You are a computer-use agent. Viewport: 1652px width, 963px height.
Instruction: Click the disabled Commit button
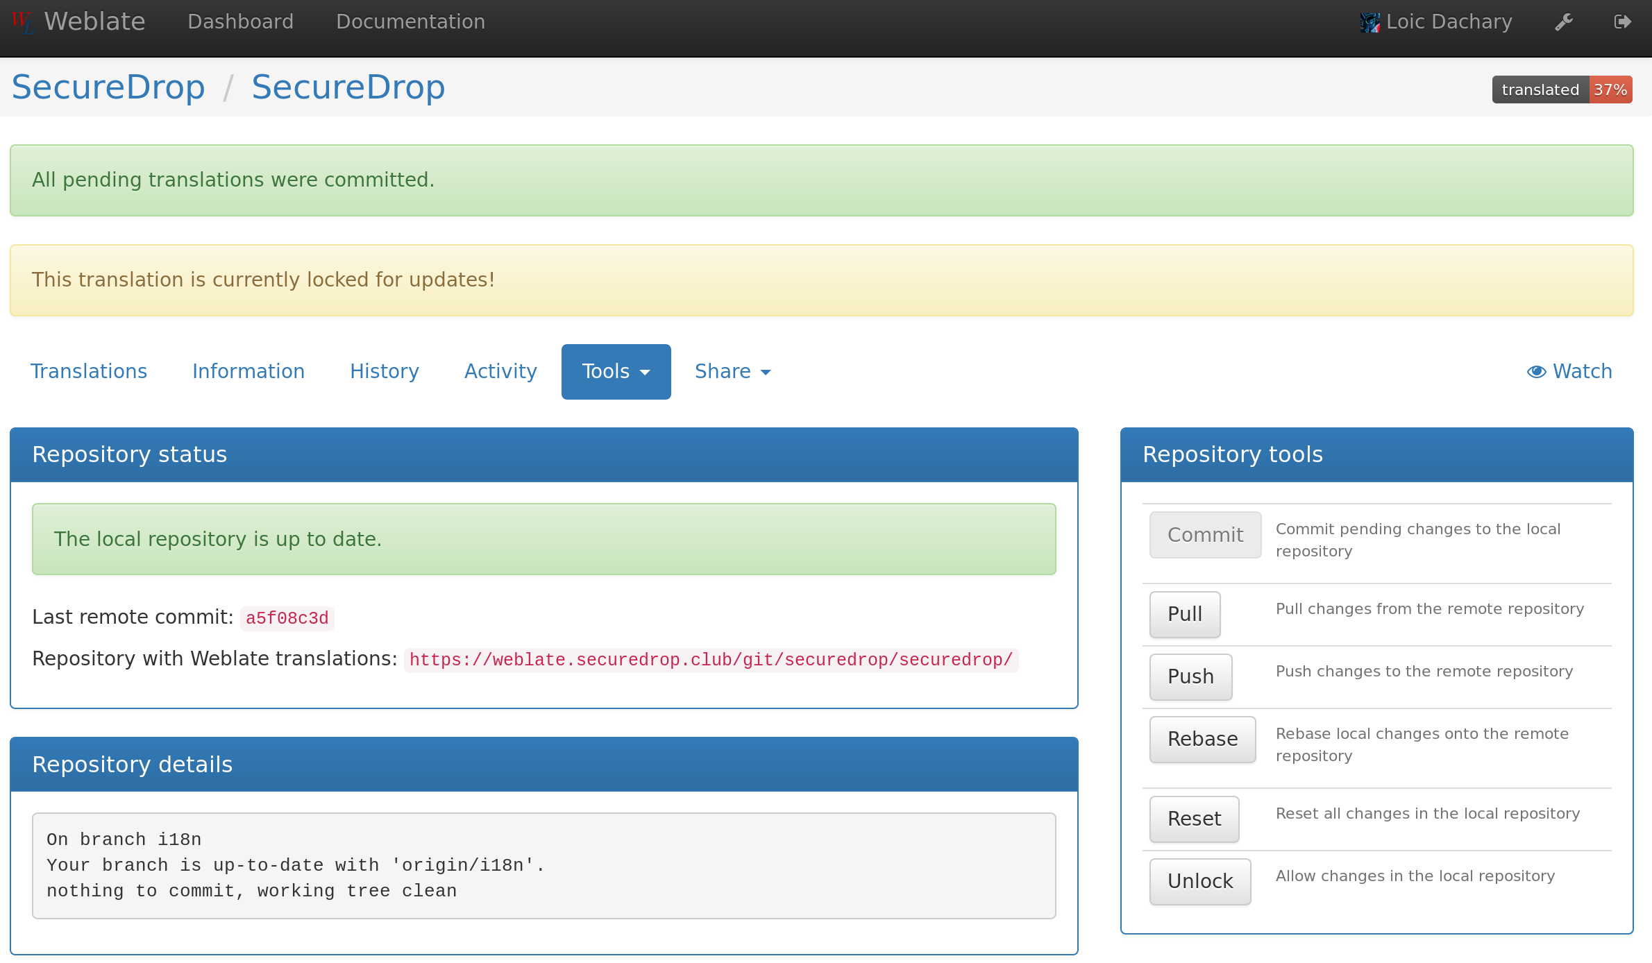pos(1205,535)
